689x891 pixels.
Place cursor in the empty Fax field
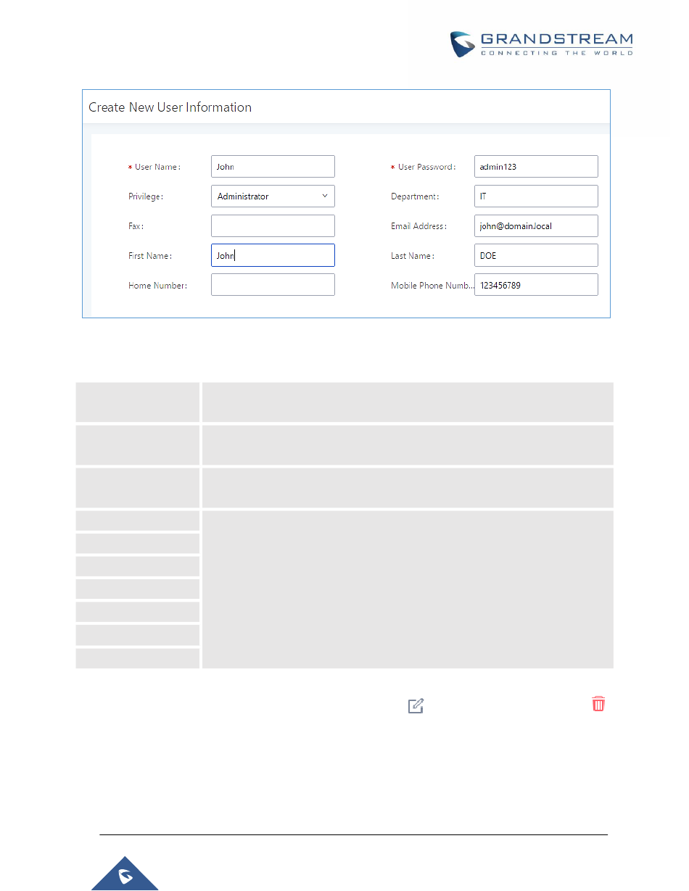273,226
